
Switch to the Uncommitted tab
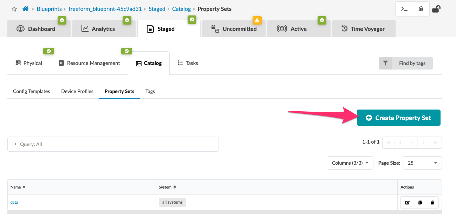click(234, 29)
